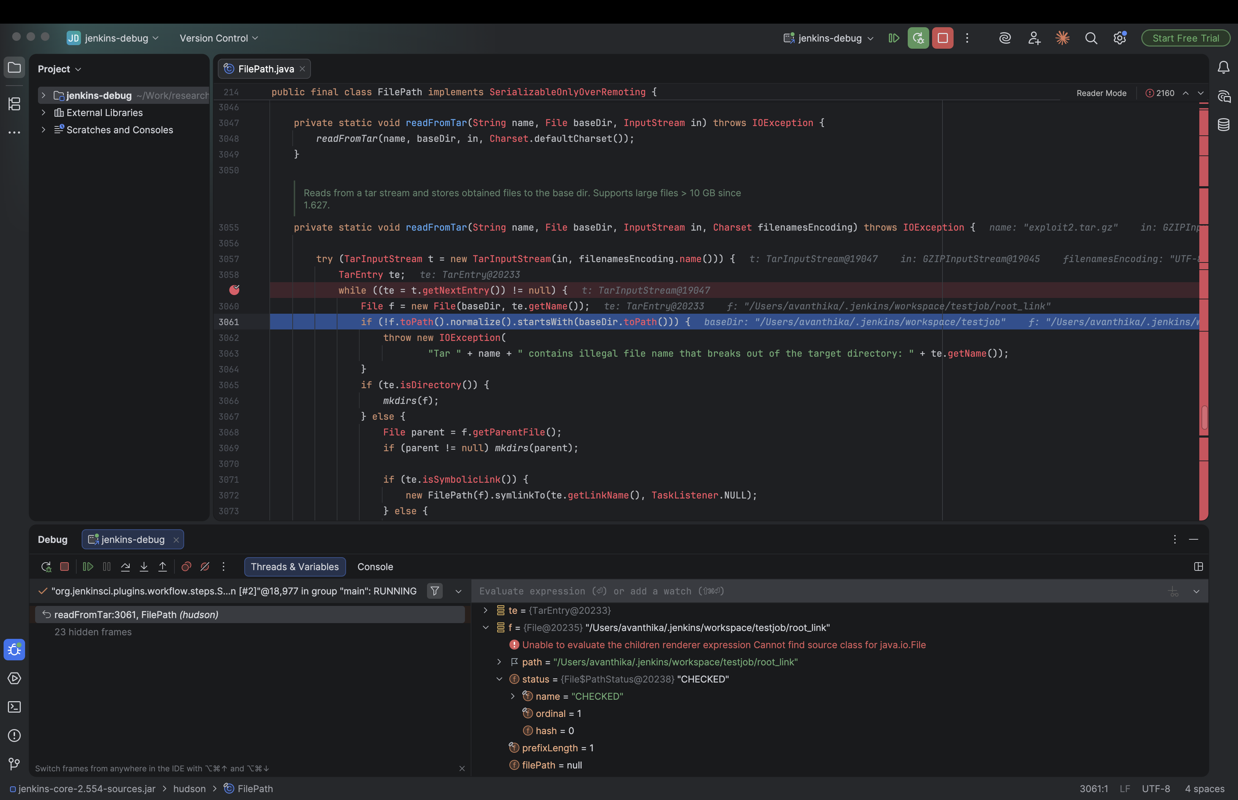Open the Problems tool window icon

(x=14, y=736)
